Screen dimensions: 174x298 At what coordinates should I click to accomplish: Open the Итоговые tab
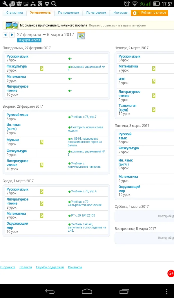pos(121,13)
